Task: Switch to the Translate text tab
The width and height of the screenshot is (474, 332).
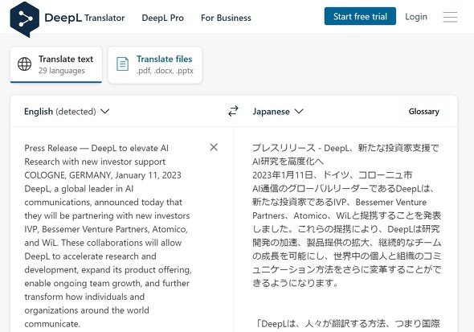Action: [56, 64]
